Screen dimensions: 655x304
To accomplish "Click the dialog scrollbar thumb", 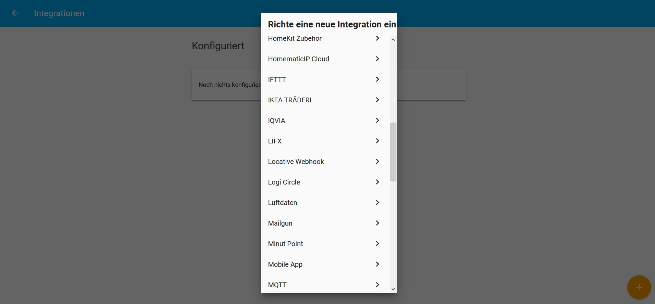I will pos(393,152).
